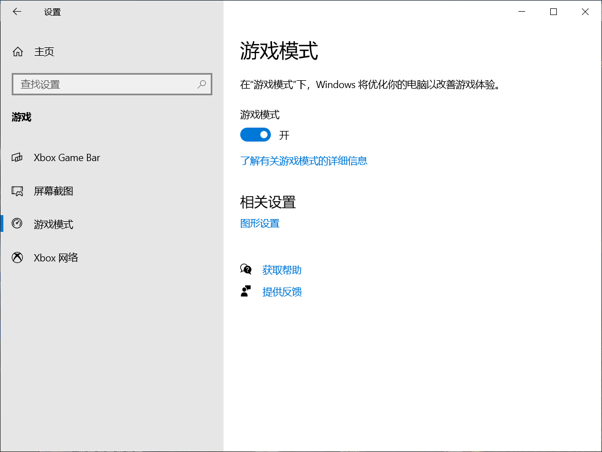This screenshot has height=452, width=602.
Task: Go back using the back arrow
Action: point(17,12)
